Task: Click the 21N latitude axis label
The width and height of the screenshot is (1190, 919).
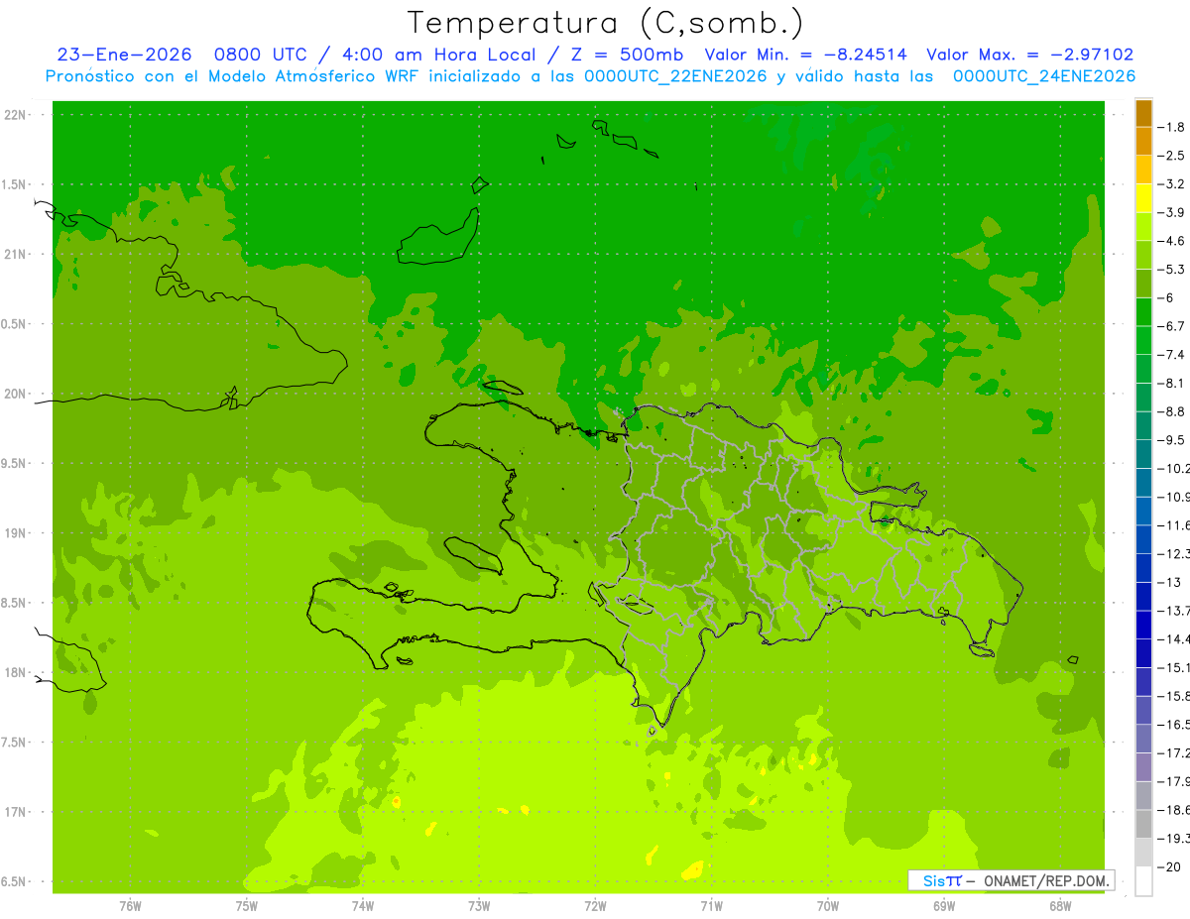Action: 17,254
